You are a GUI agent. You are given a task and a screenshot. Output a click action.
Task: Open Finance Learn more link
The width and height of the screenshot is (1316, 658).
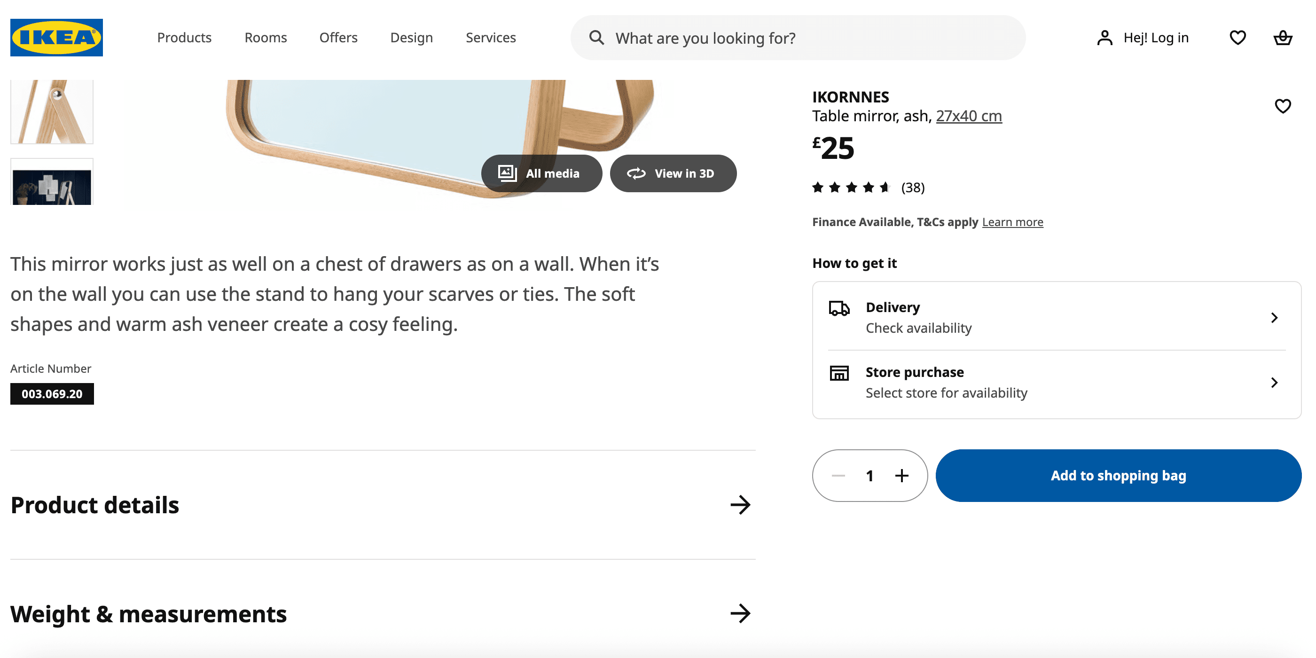1012,222
